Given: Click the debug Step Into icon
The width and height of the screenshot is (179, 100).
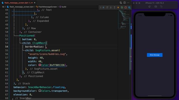Looking at the screenshot, I should click(x=111, y=7).
